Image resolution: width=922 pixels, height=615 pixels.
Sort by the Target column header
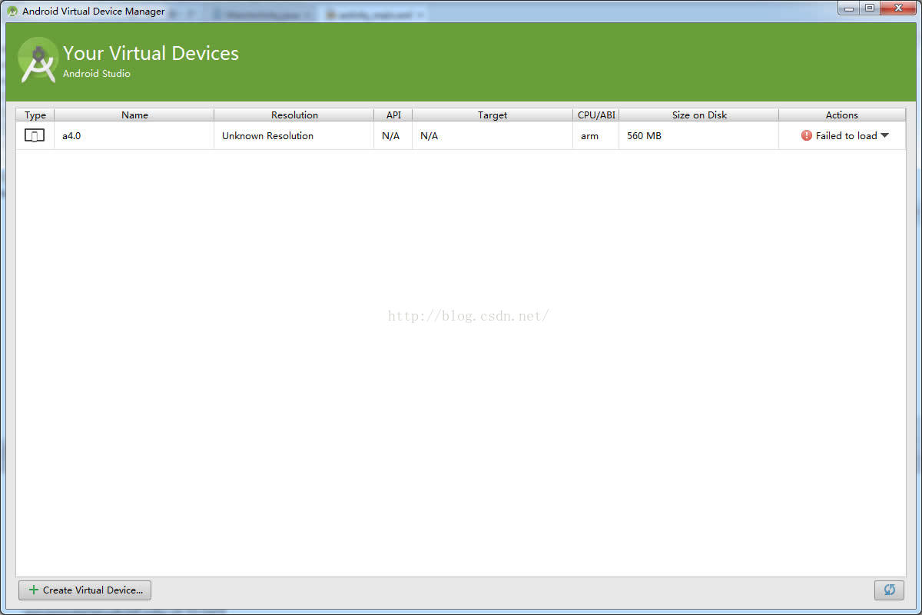(x=493, y=115)
